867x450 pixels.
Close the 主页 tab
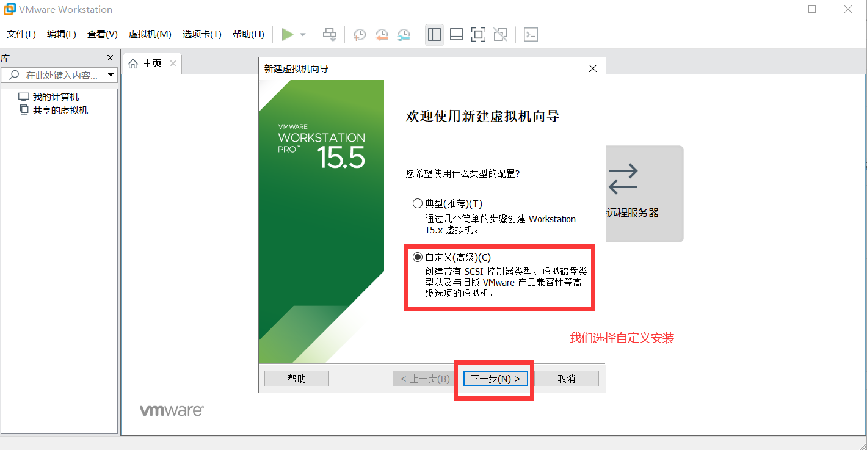pos(173,64)
